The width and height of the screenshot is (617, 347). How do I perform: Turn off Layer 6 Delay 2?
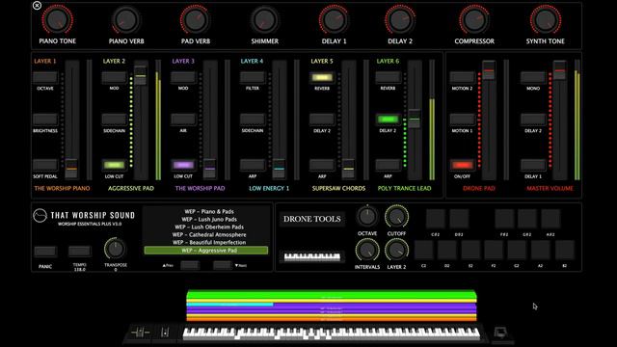tap(388, 120)
